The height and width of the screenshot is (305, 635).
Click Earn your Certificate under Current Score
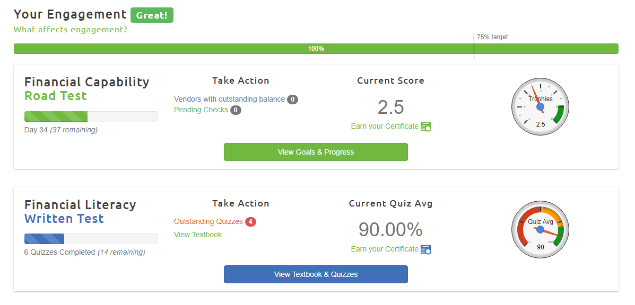385,127
